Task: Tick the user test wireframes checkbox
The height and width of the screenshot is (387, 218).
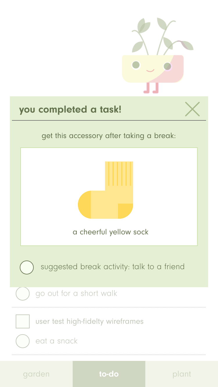Action: click(x=23, y=321)
